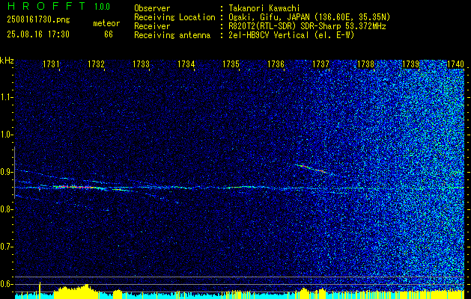Click the 1737 time marker
This screenshot has width=471, height=299.
[x=320, y=64]
